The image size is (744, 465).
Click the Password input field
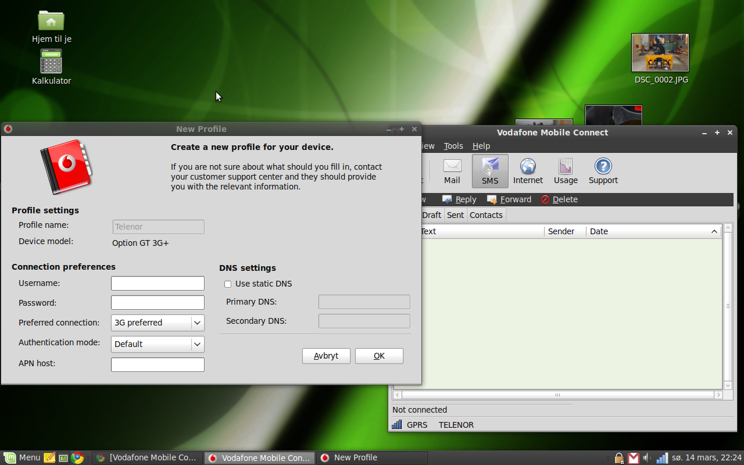[158, 302]
